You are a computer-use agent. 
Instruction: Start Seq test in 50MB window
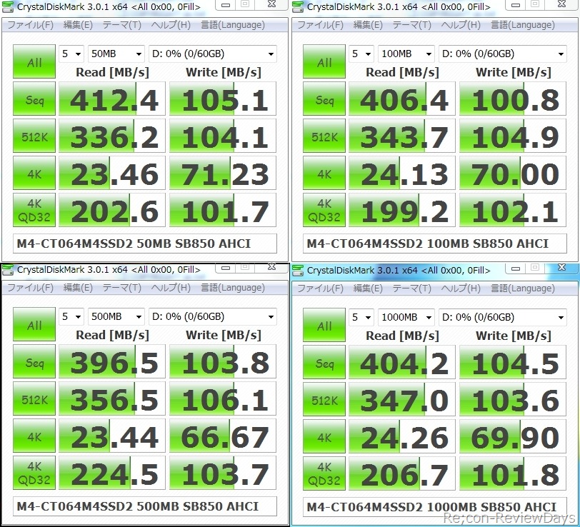[x=34, y=99]
